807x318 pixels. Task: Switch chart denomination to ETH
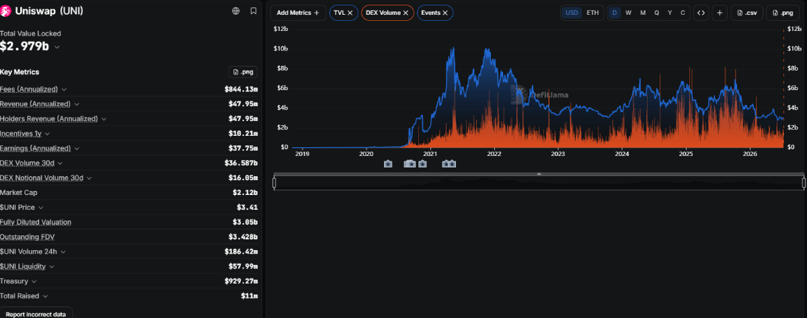point(592,13)
